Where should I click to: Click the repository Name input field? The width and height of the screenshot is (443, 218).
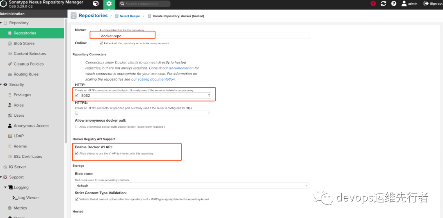pyautogui.click(x=204, y=36)
